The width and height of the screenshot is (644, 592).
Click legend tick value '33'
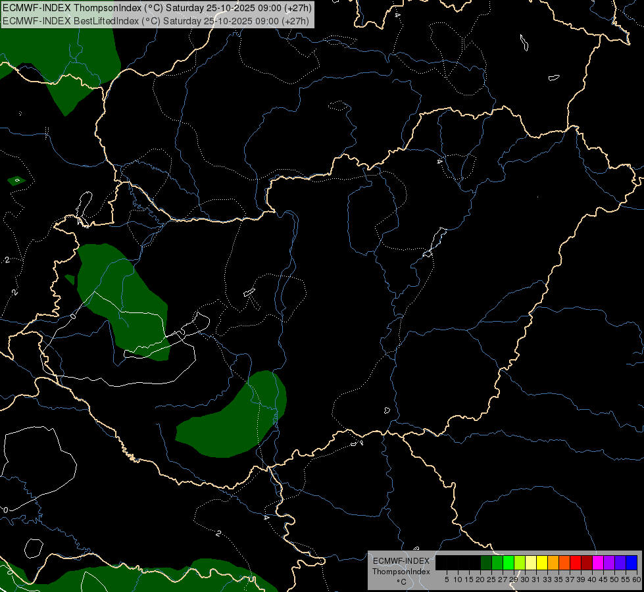click(547, 580)
